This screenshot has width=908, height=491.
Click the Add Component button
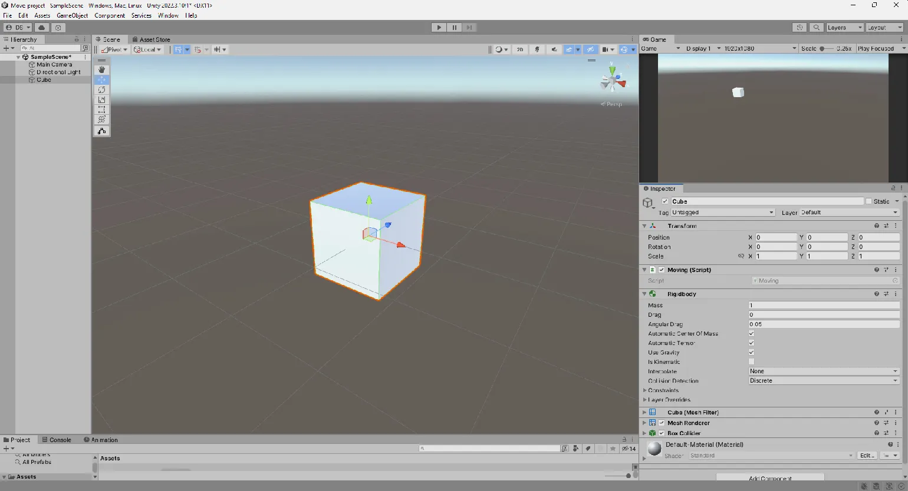click(769, 478)
